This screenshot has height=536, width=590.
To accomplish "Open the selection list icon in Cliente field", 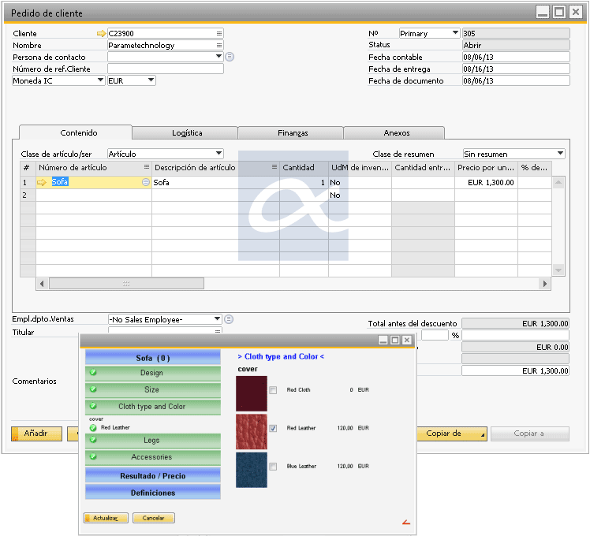I will tap(219, 33).
